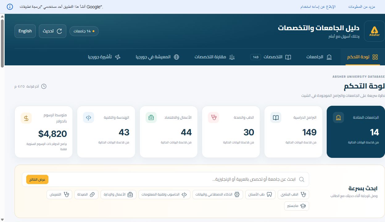Click the دليل الجامعات والتخصصات title
This screenshot has height=222, width=385.
(x=319, y=28)
